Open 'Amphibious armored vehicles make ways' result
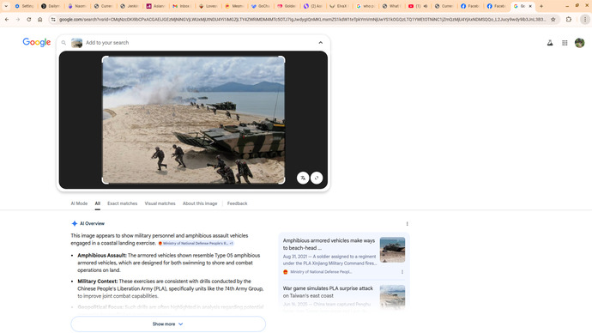 (329, 245)
